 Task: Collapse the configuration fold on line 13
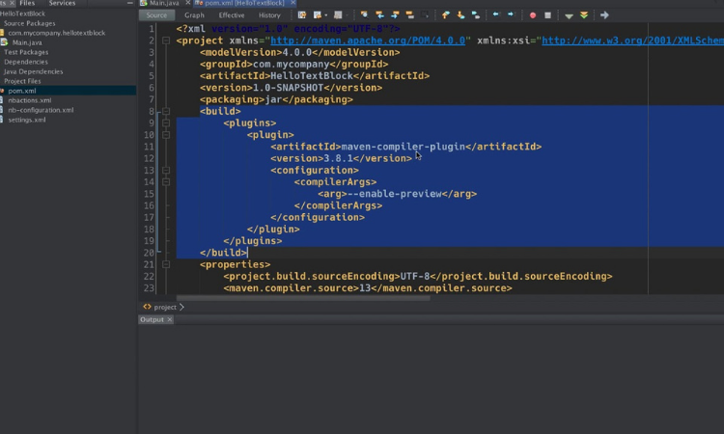tap(166, 170)
